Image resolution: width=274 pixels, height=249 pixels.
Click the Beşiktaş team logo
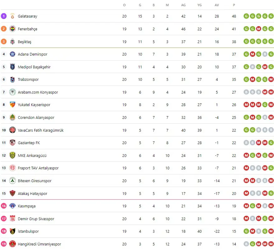(12, 42)
